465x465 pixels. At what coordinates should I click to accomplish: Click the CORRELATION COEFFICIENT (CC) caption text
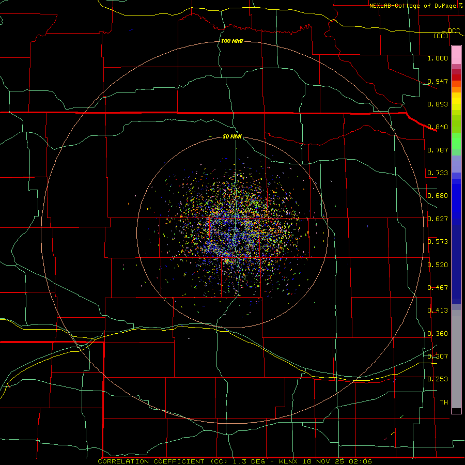pyautogui.click(x=163, y=461)
